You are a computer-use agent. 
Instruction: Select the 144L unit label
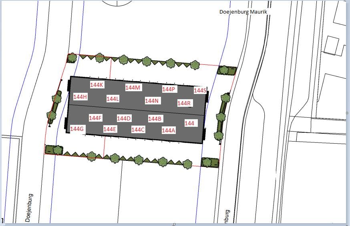click(x=113, y=98)
